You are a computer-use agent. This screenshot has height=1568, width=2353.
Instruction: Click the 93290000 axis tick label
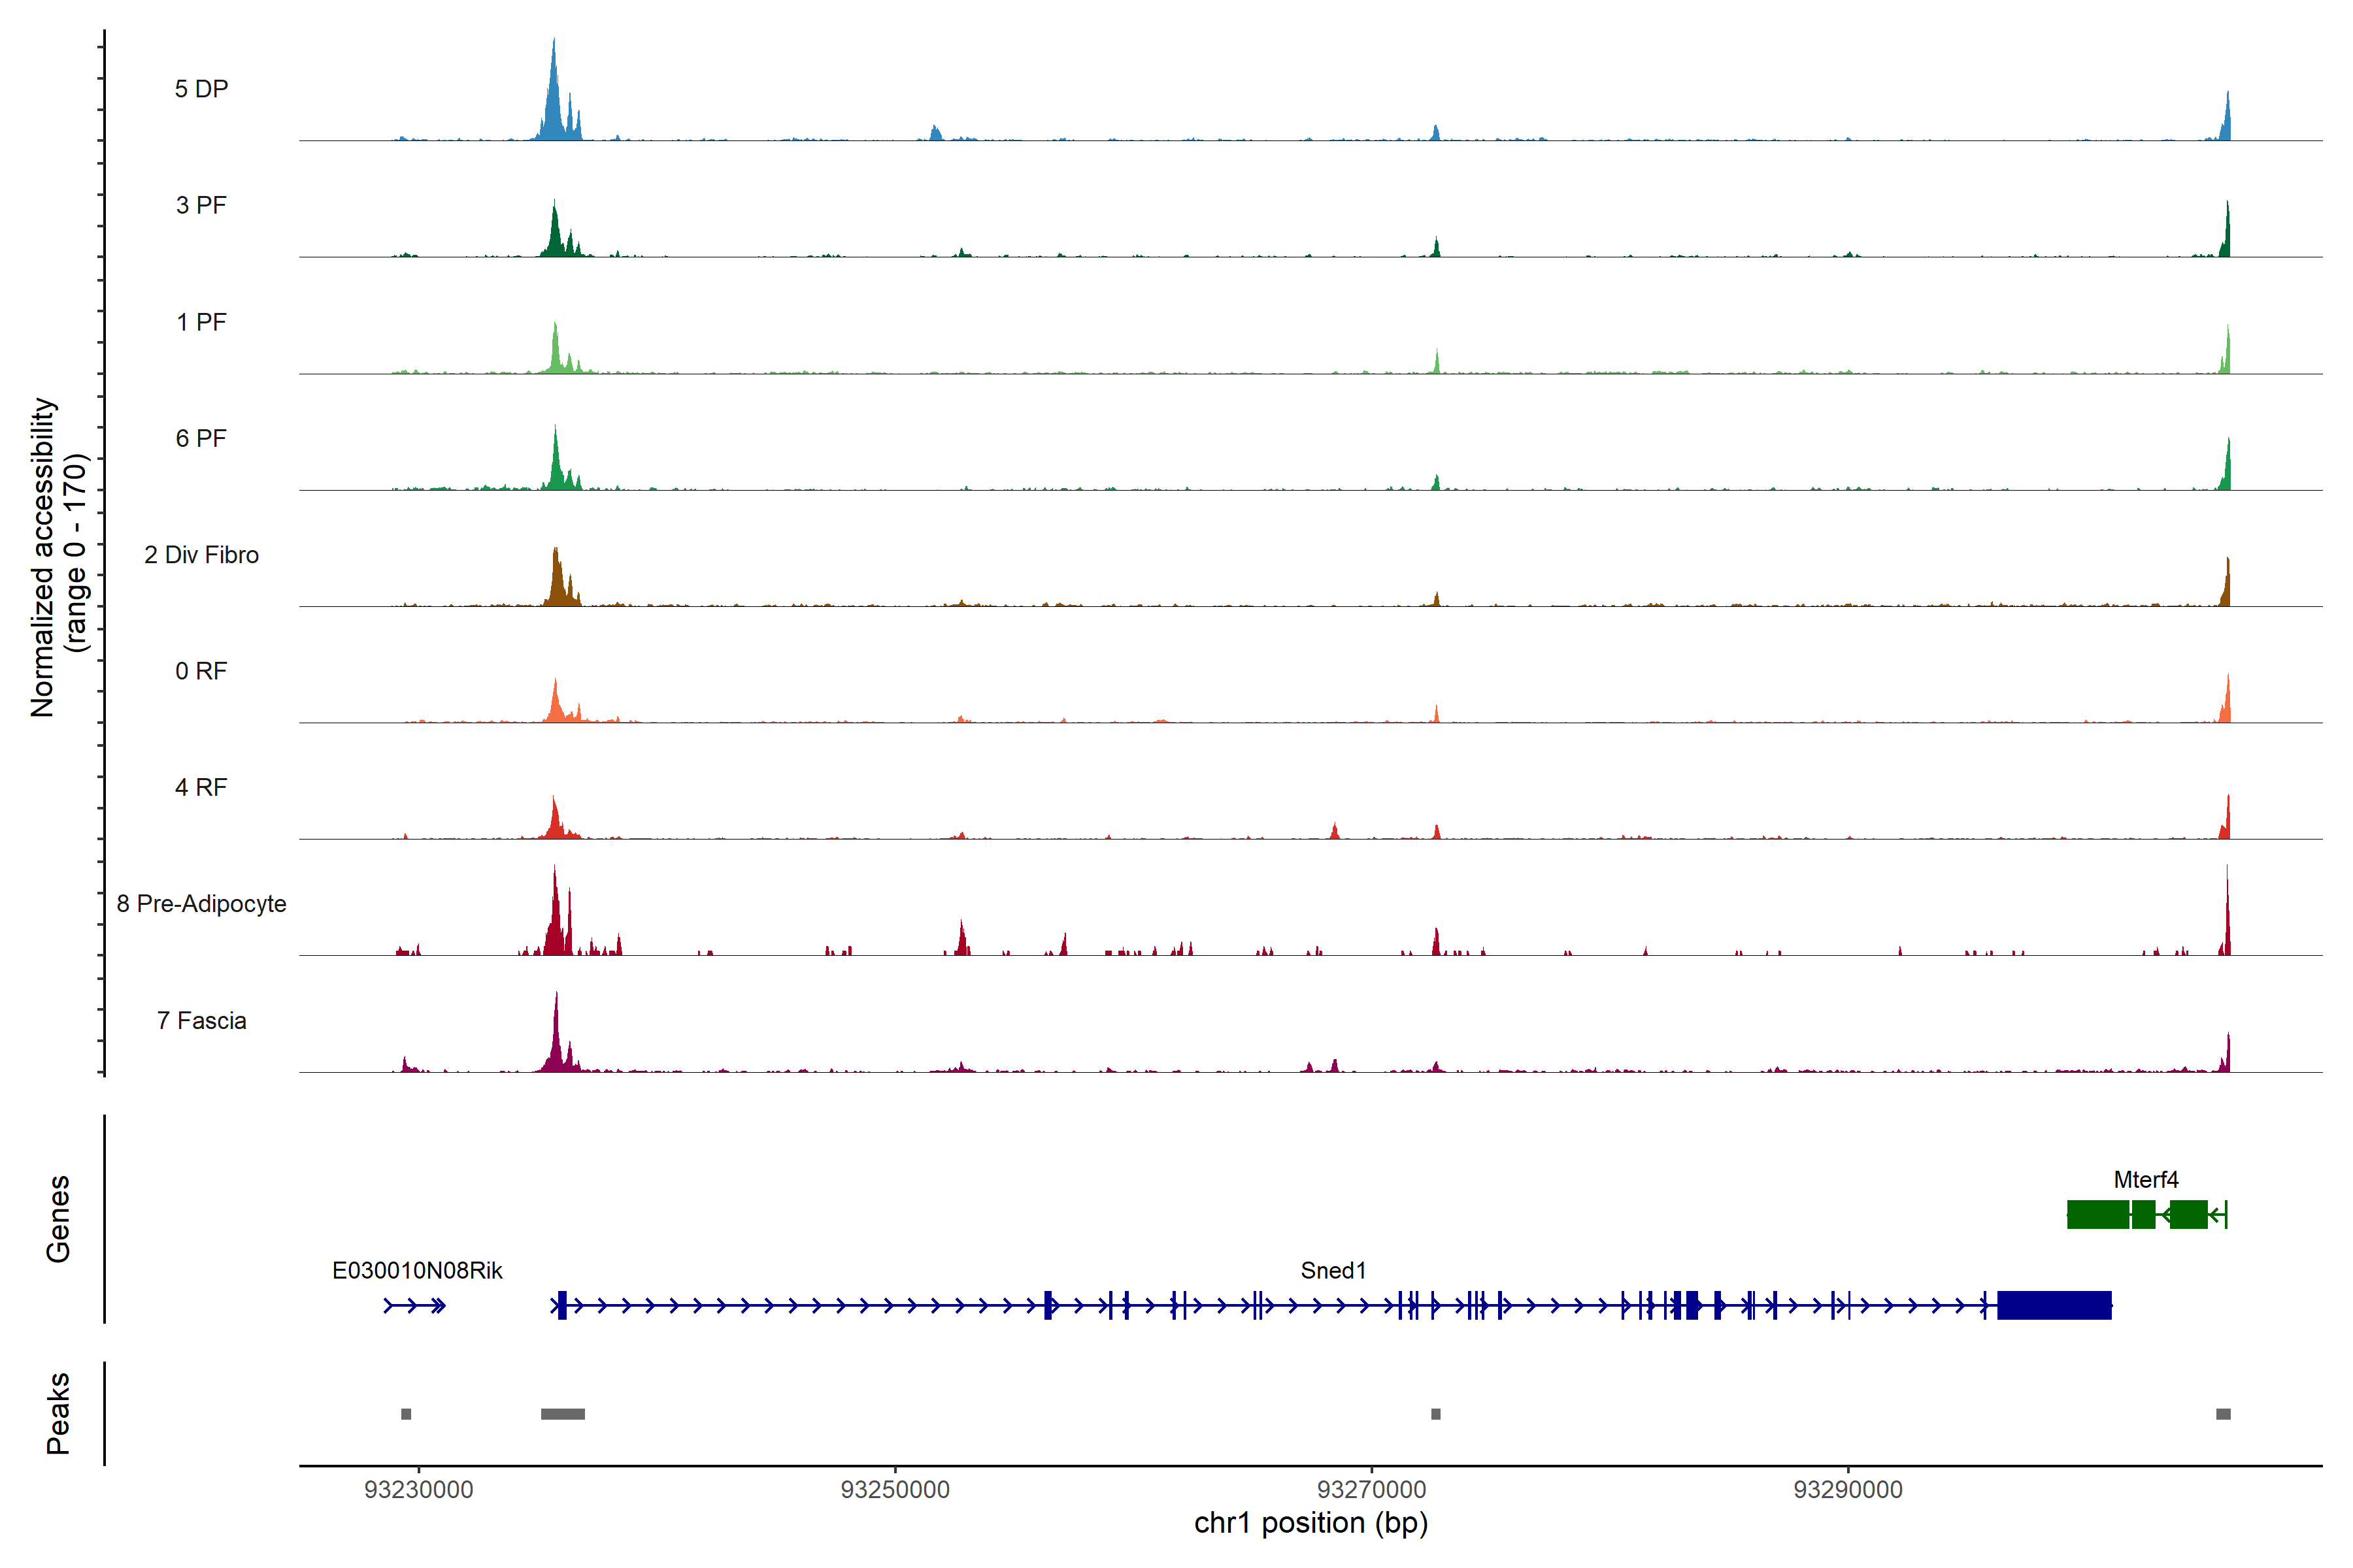click(x=1848, y=1490)
